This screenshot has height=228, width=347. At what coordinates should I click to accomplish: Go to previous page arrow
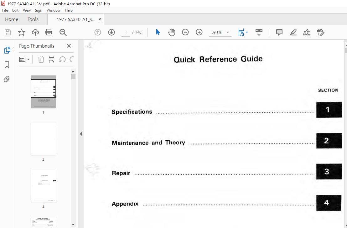coord(98,32)
